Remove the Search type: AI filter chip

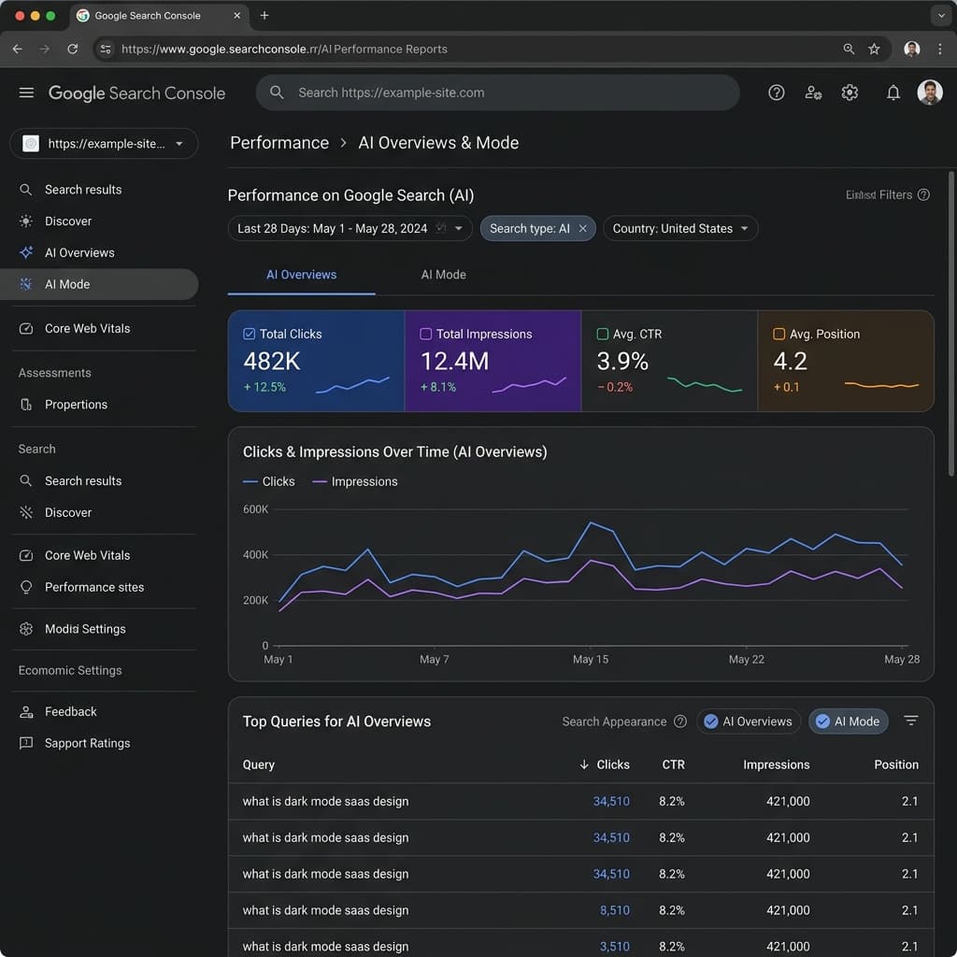[x=583, y=228]
